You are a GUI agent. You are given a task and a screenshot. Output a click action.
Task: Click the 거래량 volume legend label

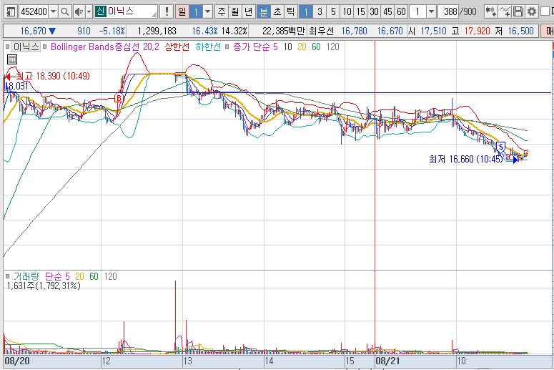(x=26, y=276)
